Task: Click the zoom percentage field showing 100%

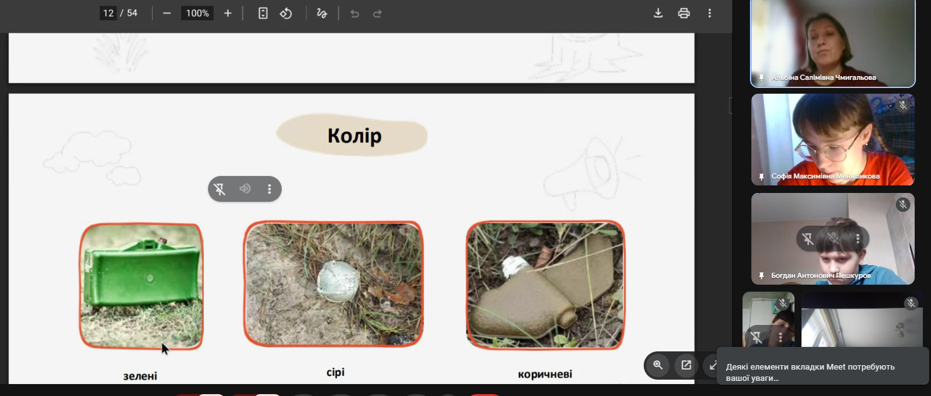Action: point(197,13)
